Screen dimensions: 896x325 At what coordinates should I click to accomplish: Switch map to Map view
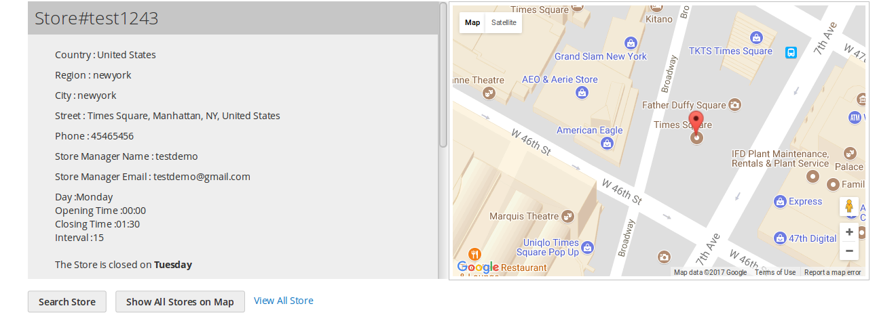(472, 22)
